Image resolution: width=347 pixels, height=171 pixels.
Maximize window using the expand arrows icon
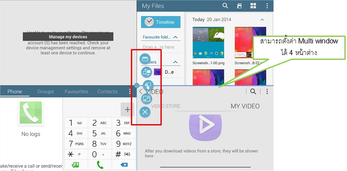[x=147, y=99]
